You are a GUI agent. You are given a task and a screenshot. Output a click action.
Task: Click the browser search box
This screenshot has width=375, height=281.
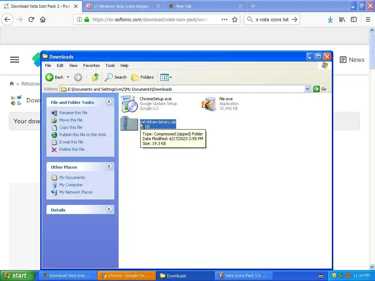point(272,19)
